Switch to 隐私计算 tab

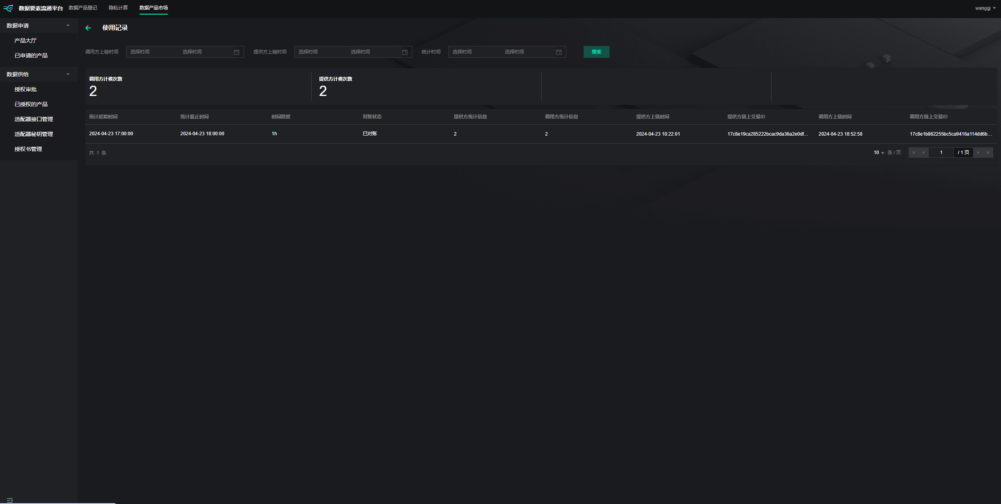pyautogui.click(x=118, y=8)
